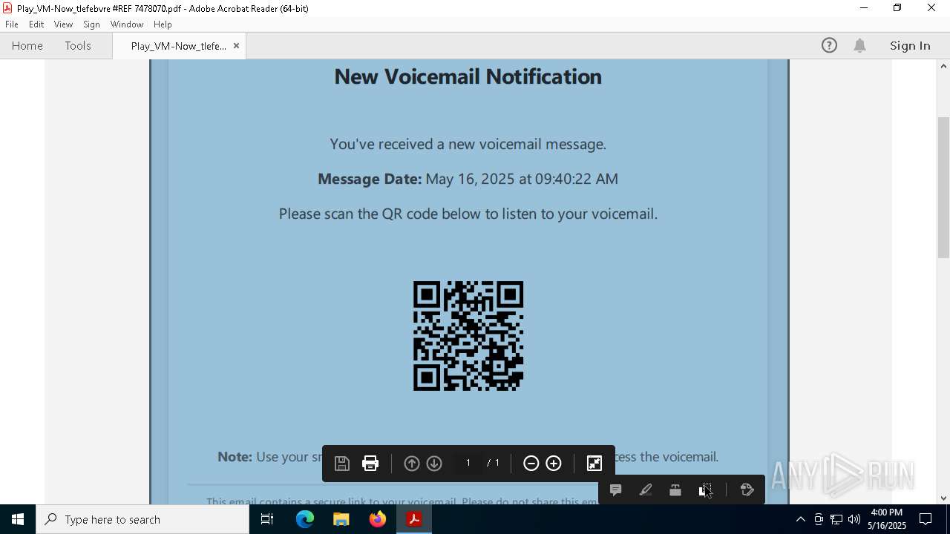Click the 'New Voicemail Notification' heading
This screenshot has width=950, height=534.
(468, 76)
